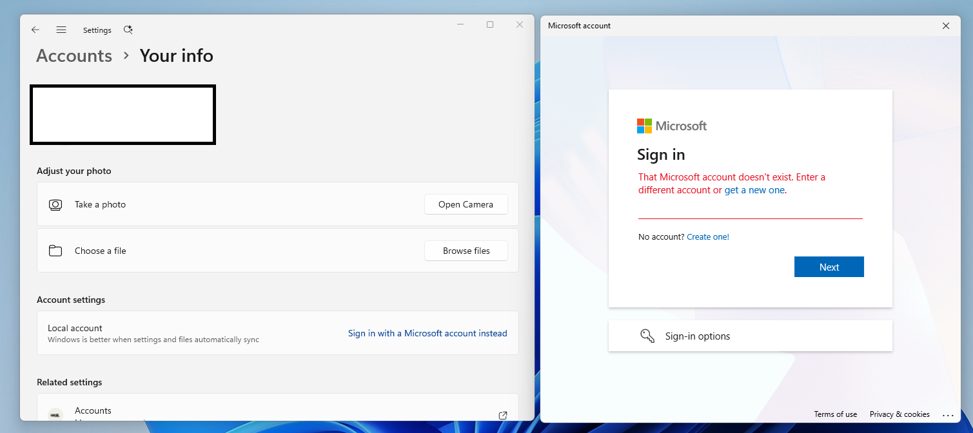Sign in with a Microsoft account instead
Viewport: 973px width, 433px height.
(428, 333)
